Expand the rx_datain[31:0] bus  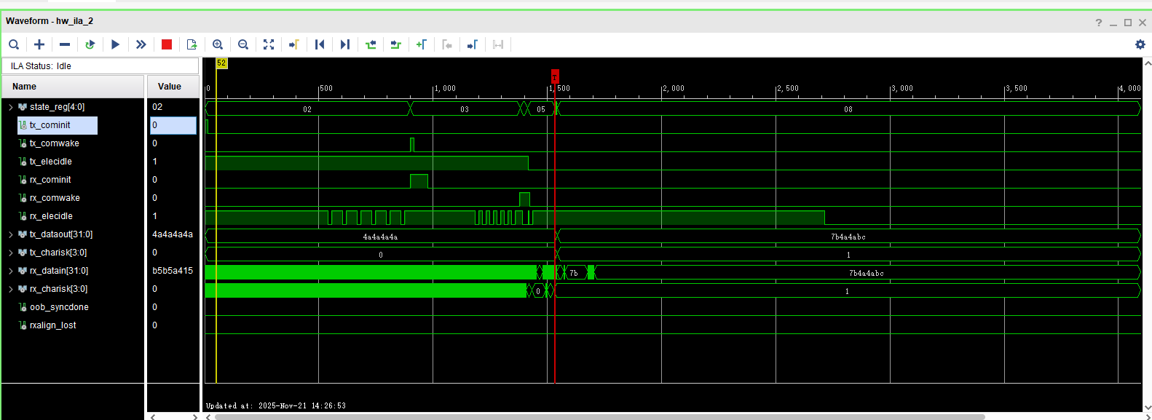11,271
